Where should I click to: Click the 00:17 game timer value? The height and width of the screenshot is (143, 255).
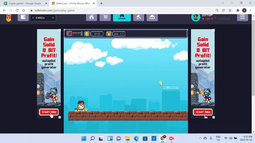[x=119, y=34]
